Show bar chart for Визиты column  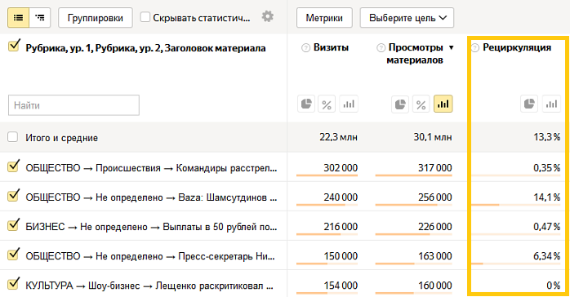click(349, 104)
